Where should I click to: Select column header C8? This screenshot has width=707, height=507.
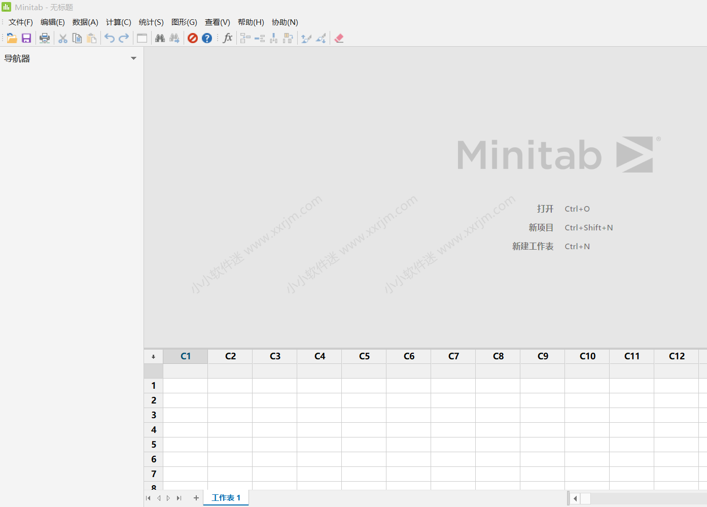pos(498,356)
